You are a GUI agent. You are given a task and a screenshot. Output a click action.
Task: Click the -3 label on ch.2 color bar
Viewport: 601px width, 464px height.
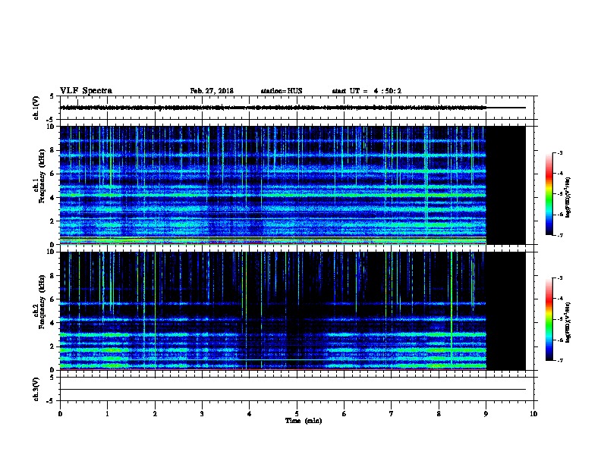(x=559, y=278)
